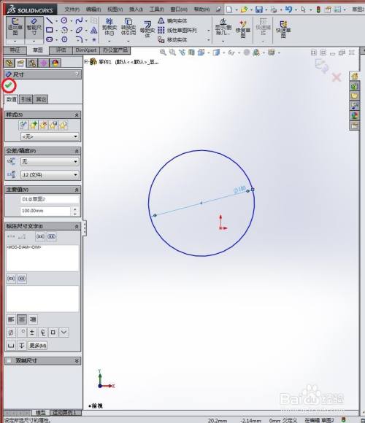The height and width of the screenshot is (423, 365).
Task: Open the tolerance type 无 dropdown
Action: coord(50,161)
